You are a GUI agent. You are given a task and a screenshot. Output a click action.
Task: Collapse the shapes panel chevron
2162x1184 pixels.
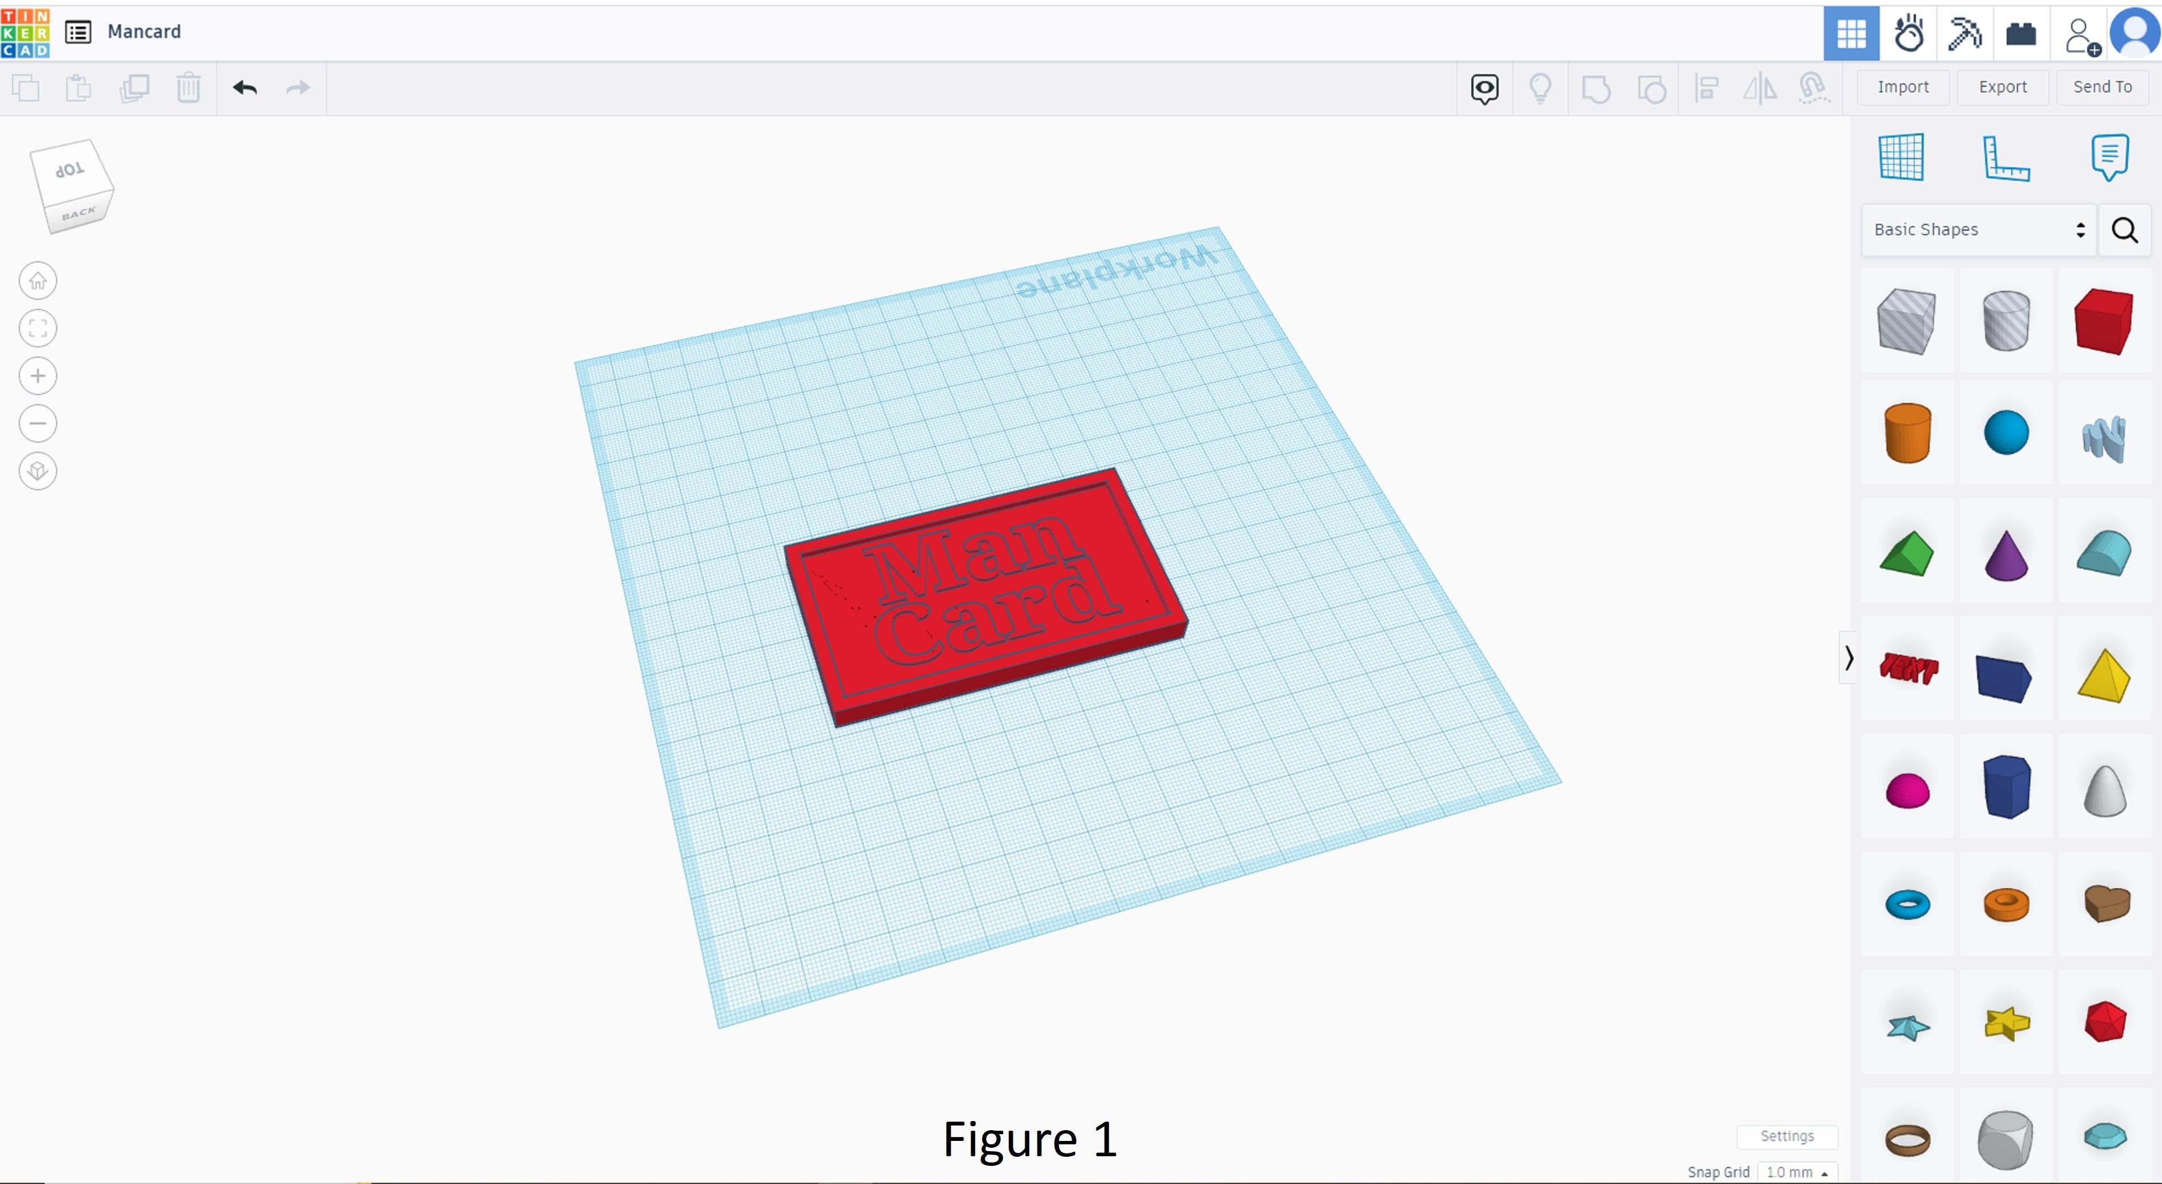[x=1848, y=658]
